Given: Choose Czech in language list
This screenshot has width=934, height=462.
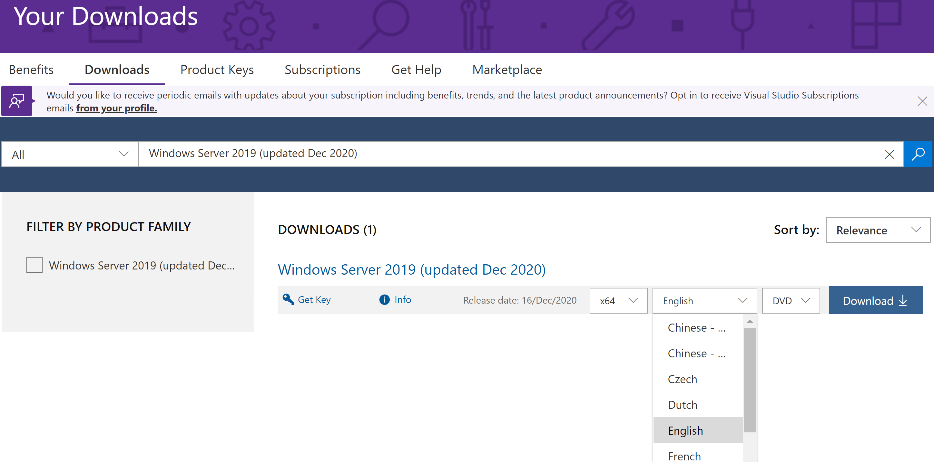Looking at the screenshot, I should click(698, 379).
